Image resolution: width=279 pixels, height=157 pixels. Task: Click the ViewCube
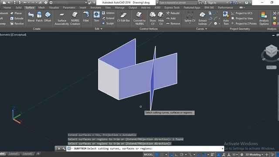pos(271,51)
